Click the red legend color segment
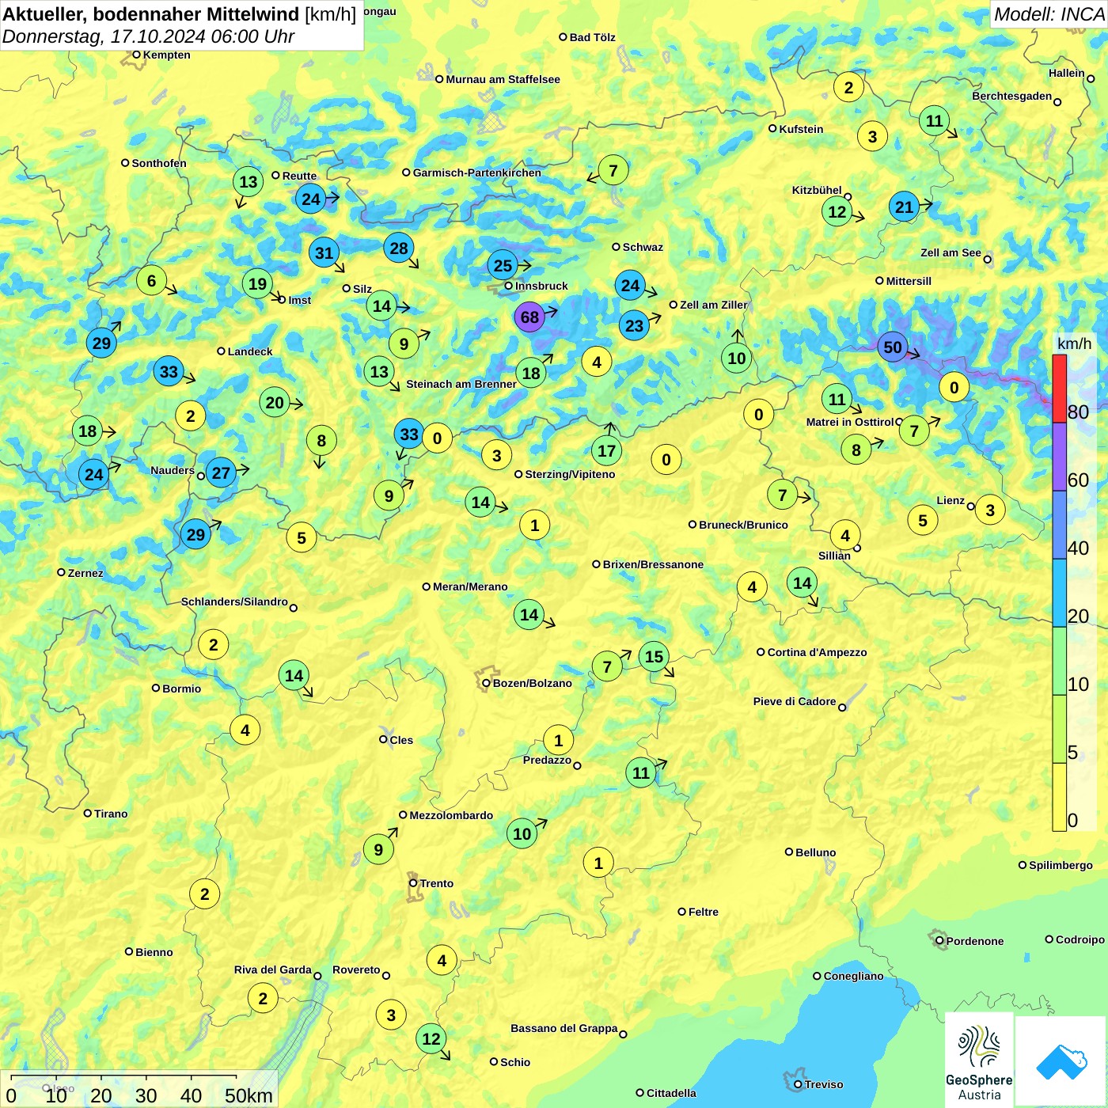 coord(1059,389)
